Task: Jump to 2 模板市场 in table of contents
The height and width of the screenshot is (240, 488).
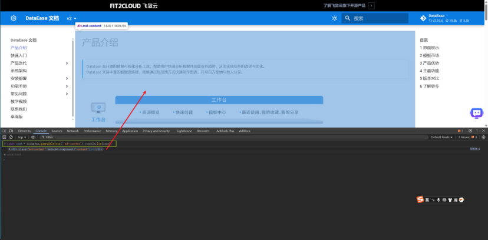Action: coord(430,55)
